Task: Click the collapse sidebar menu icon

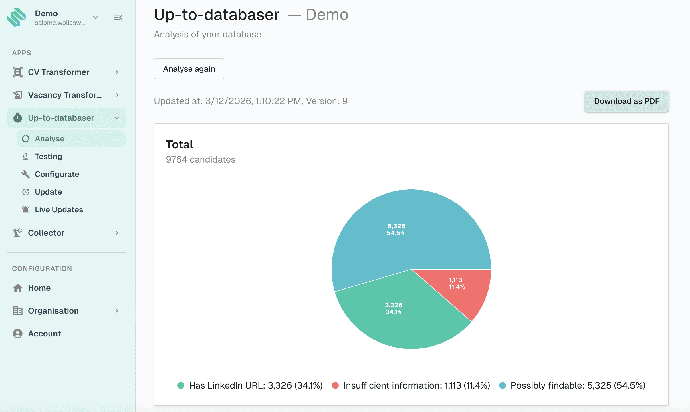Action: pyautogui.click(x=118, y=18)
